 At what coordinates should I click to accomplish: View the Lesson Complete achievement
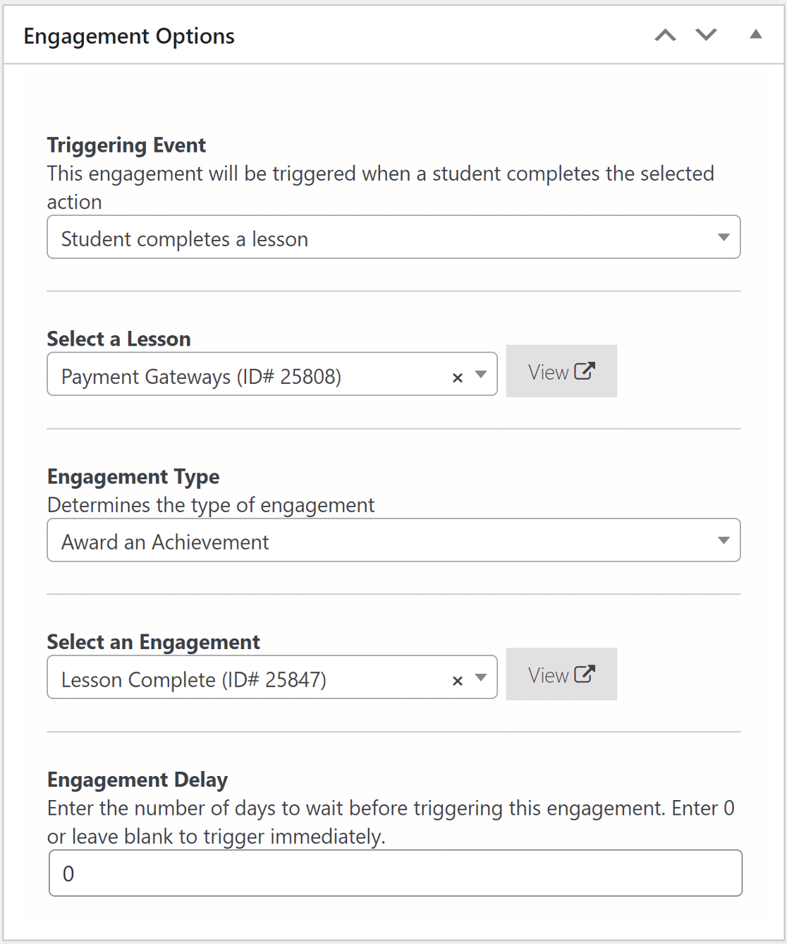pos(561,674)
